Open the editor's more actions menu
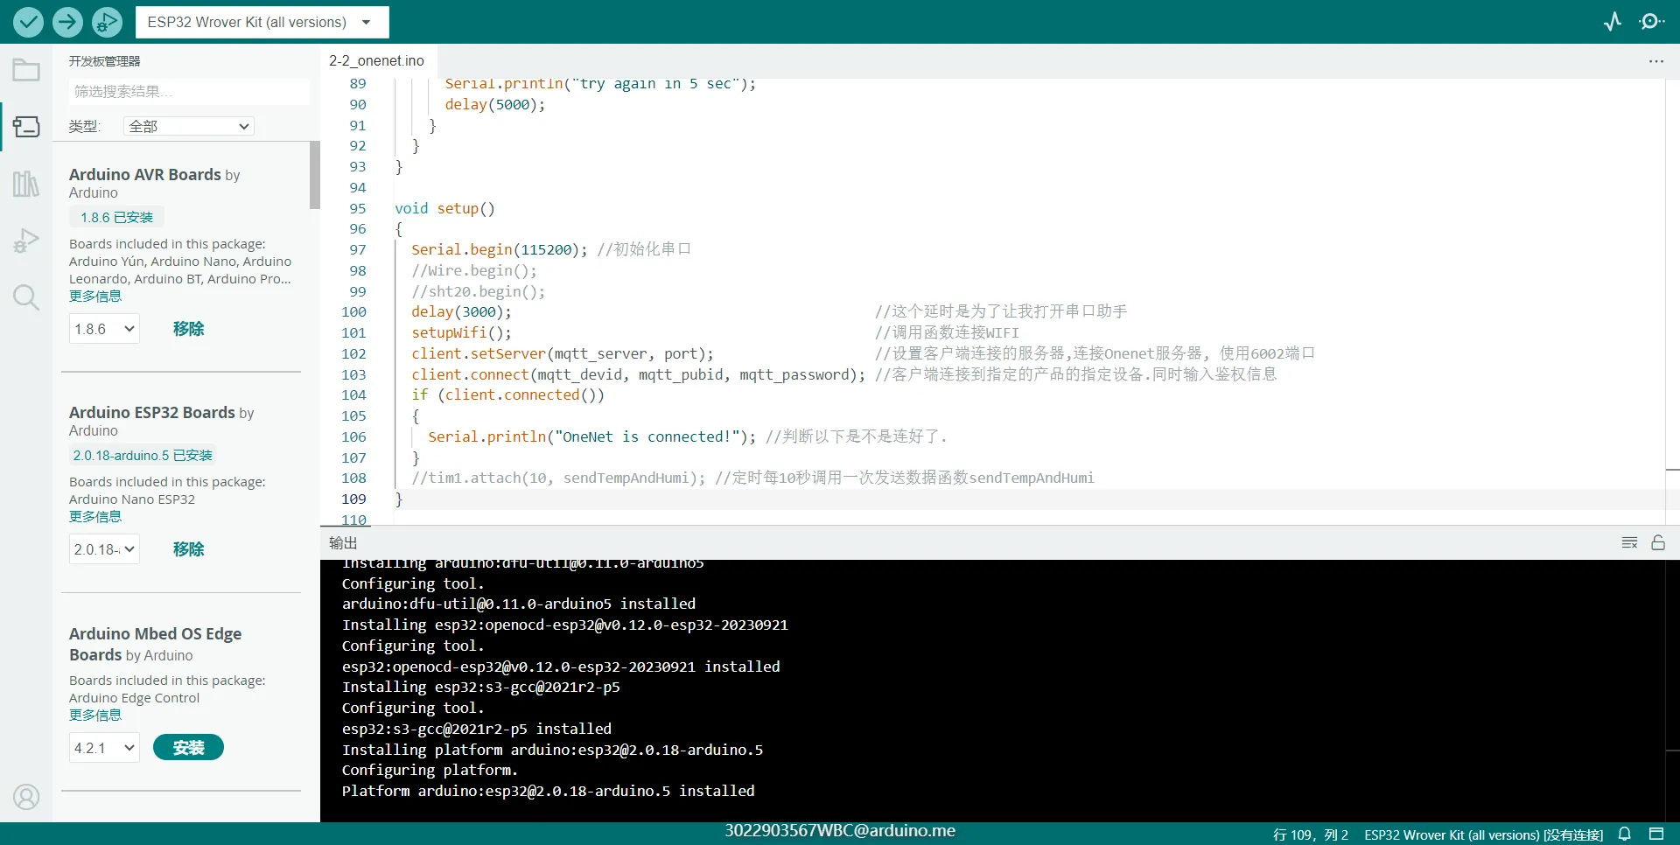Image resolution: width=1680 pixels, height=845 pixels. (1656, 60)
